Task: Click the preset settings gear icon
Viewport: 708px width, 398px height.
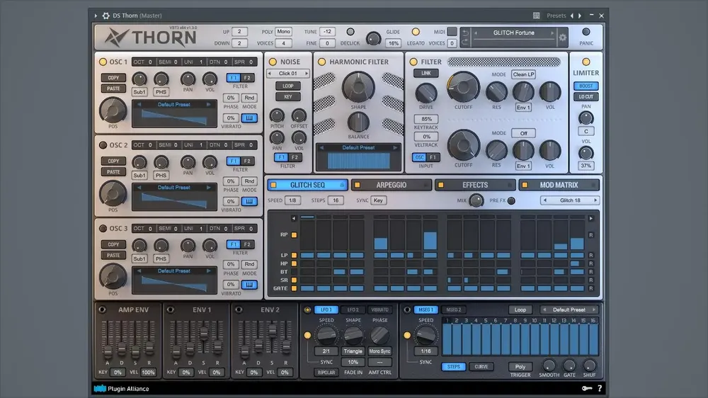Action: tap(563, 38)
